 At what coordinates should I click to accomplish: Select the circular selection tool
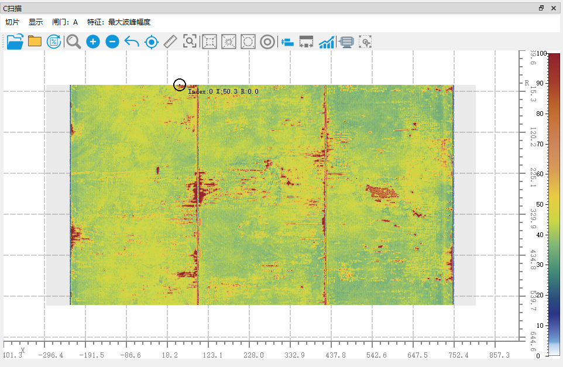248,42
